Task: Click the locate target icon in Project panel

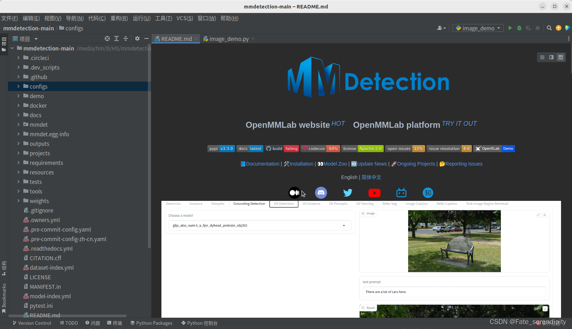Action: [107, 38]
